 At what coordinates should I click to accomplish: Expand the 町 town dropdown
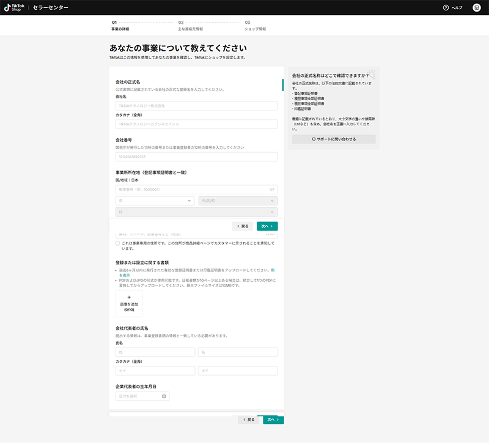click(x=196, y=212)
